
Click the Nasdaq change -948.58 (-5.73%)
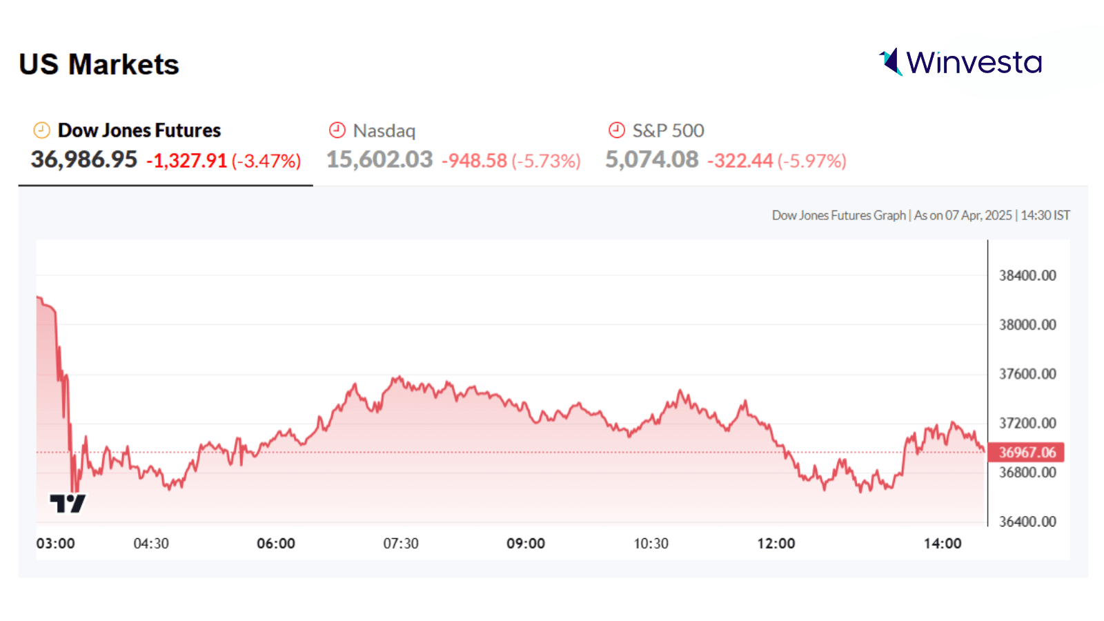tap(511, 161)
